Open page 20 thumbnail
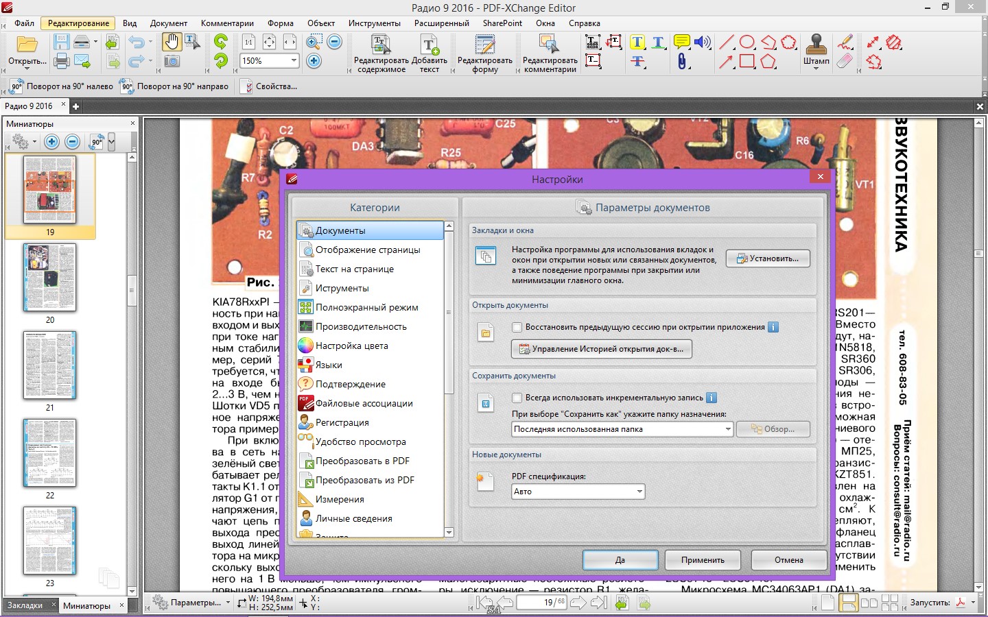 click(x=49, y=278)
